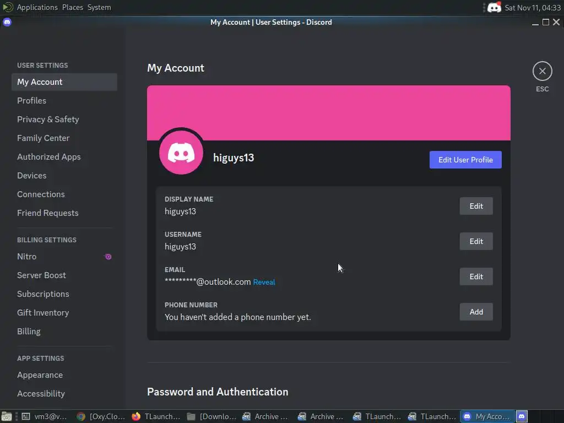Click the clock showing Sat Nov 11, 04:33
564x423 pixels.
(x=533, y=8)
